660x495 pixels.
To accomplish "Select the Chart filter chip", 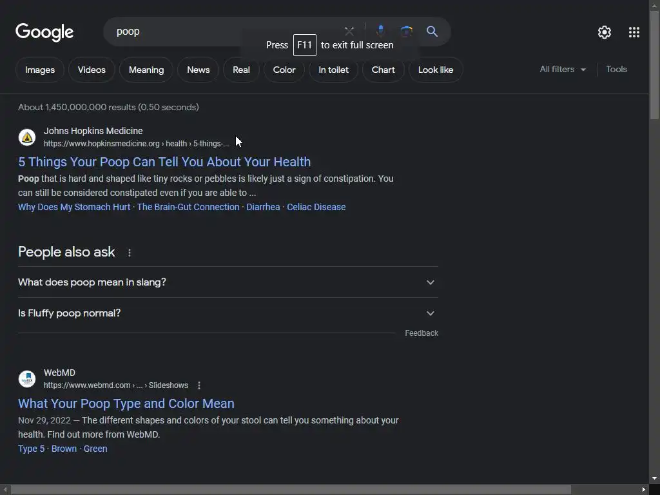I will (383, 70).
